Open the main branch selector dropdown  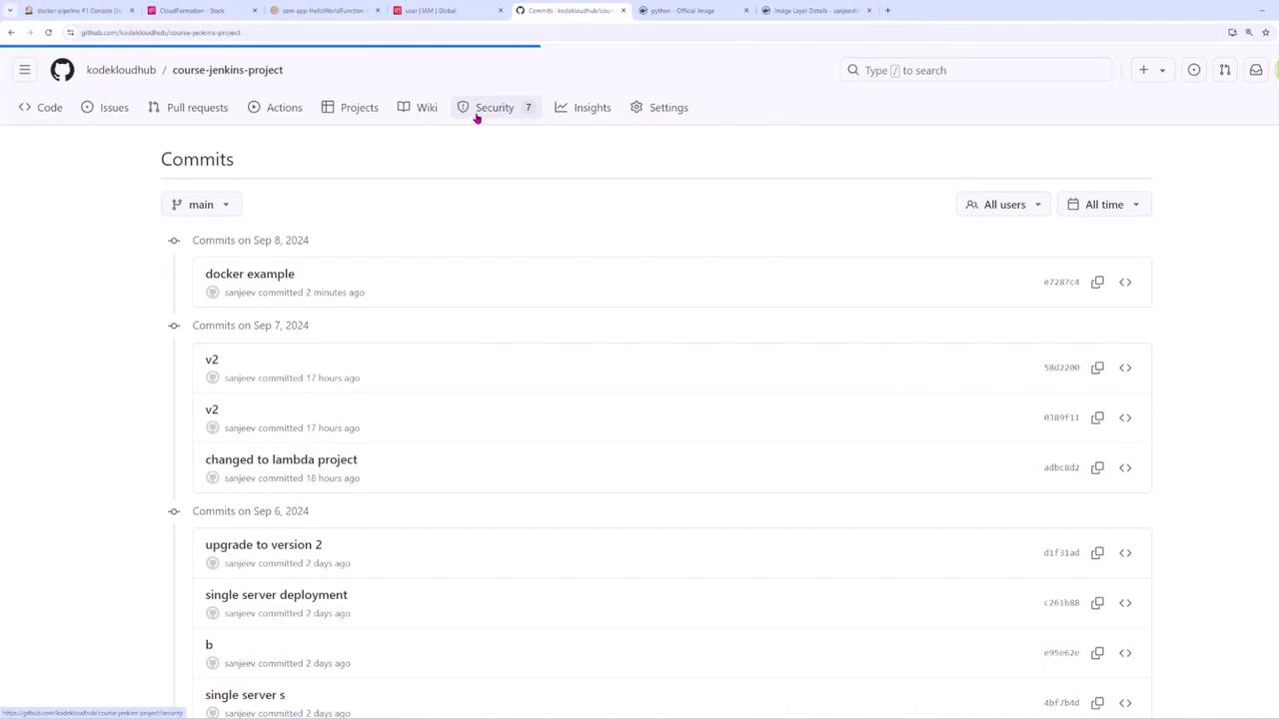[201, 205]
